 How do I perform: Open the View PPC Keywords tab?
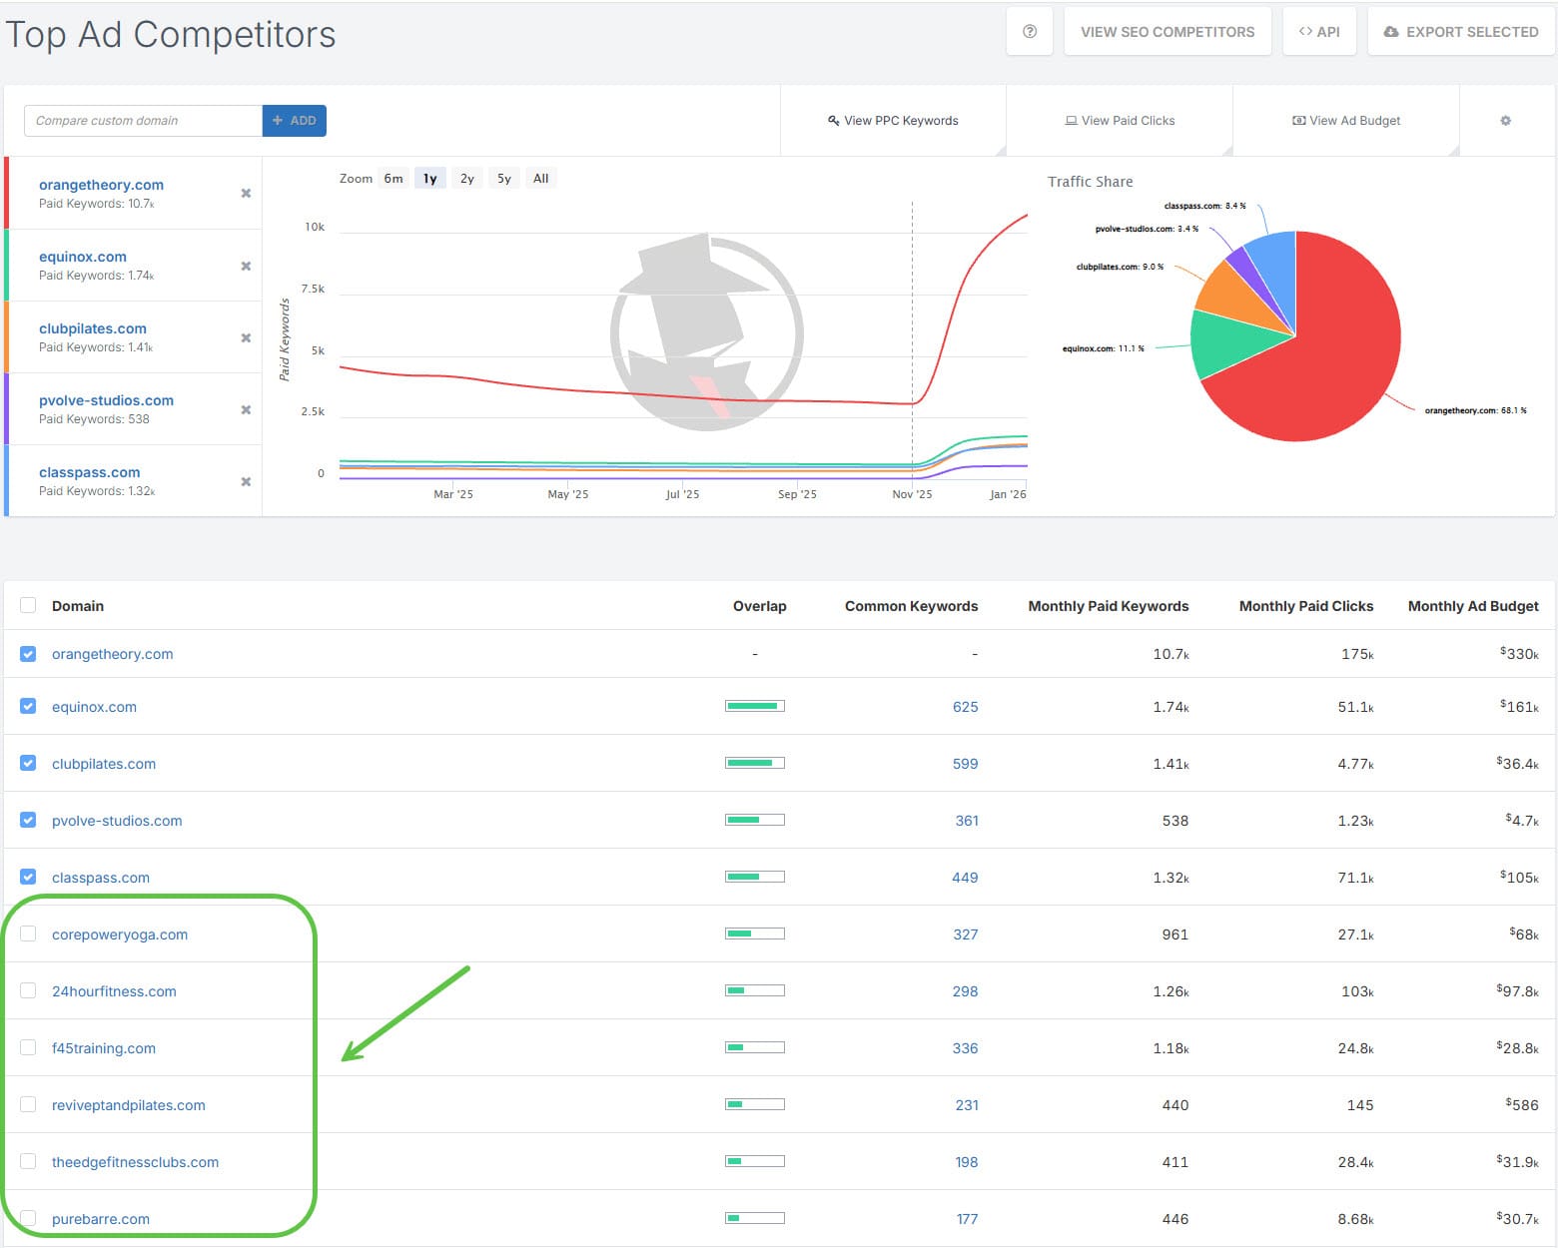(x=893, y=121)
